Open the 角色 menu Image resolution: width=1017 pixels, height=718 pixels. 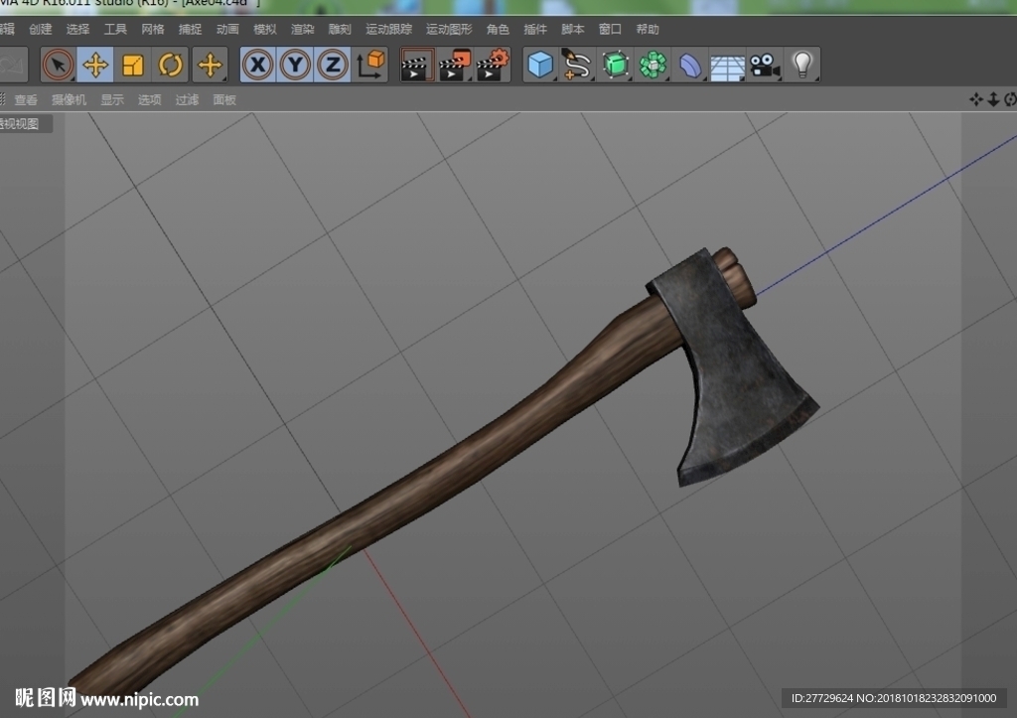pos(498,29)
